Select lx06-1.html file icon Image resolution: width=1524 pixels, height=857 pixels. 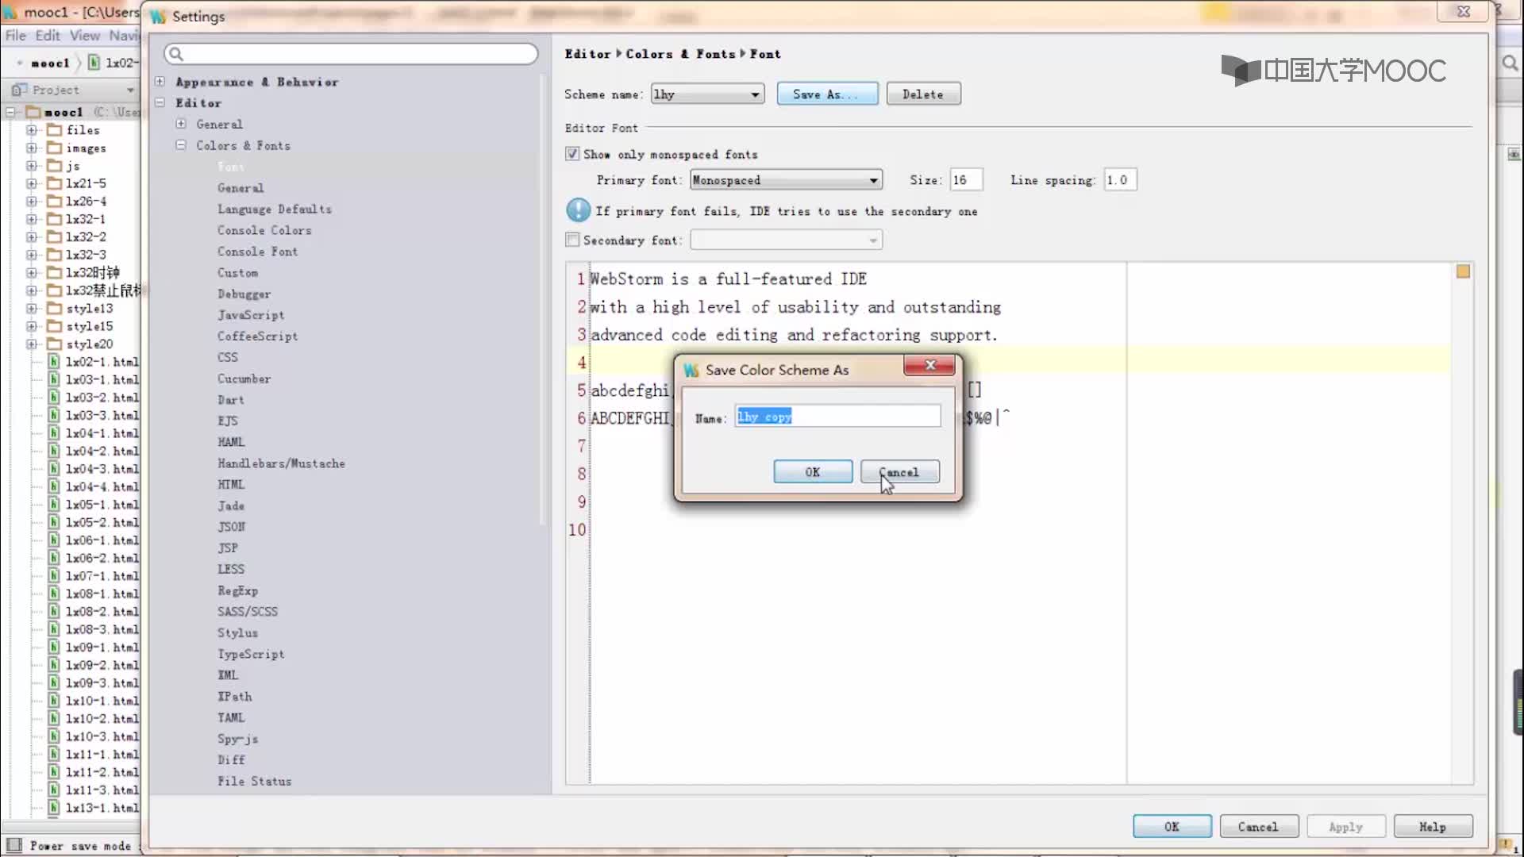pos(54,540)
